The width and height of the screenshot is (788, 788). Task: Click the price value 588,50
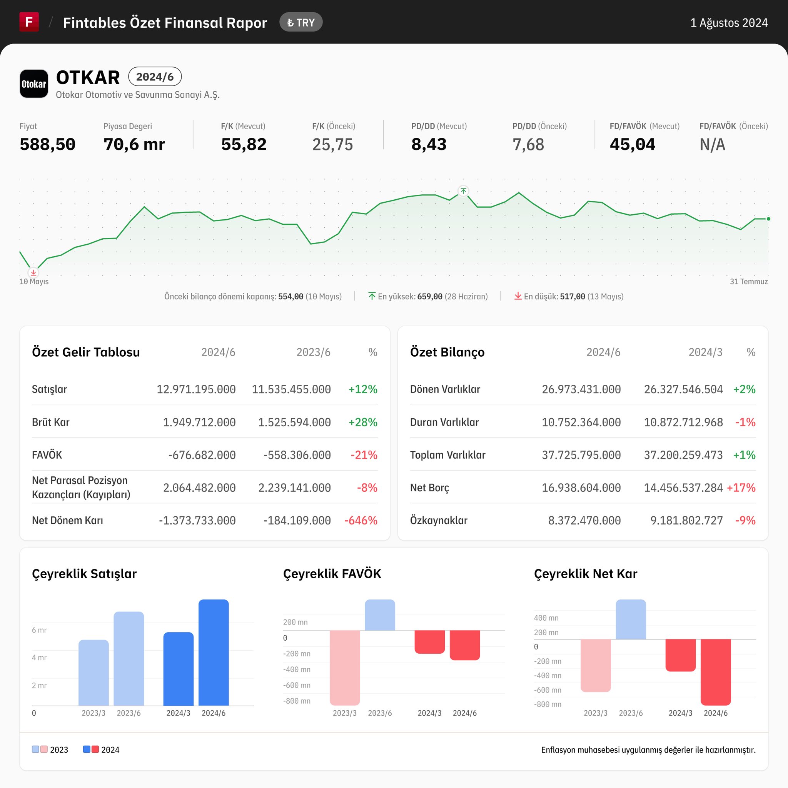tap(48, 144)
